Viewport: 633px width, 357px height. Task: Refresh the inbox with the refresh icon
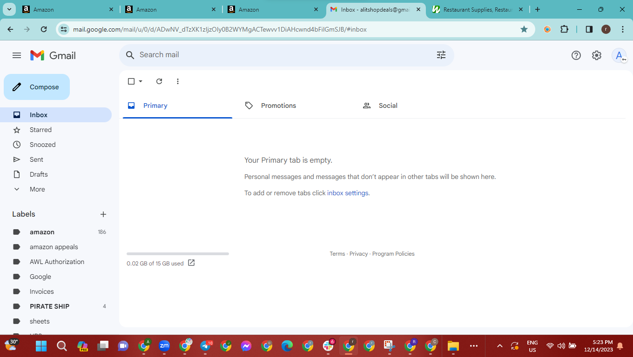coord(159,81)
